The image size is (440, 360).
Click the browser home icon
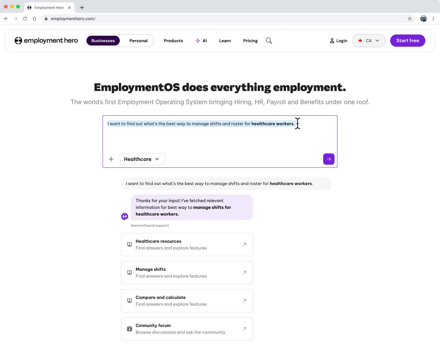pos(35,19)
